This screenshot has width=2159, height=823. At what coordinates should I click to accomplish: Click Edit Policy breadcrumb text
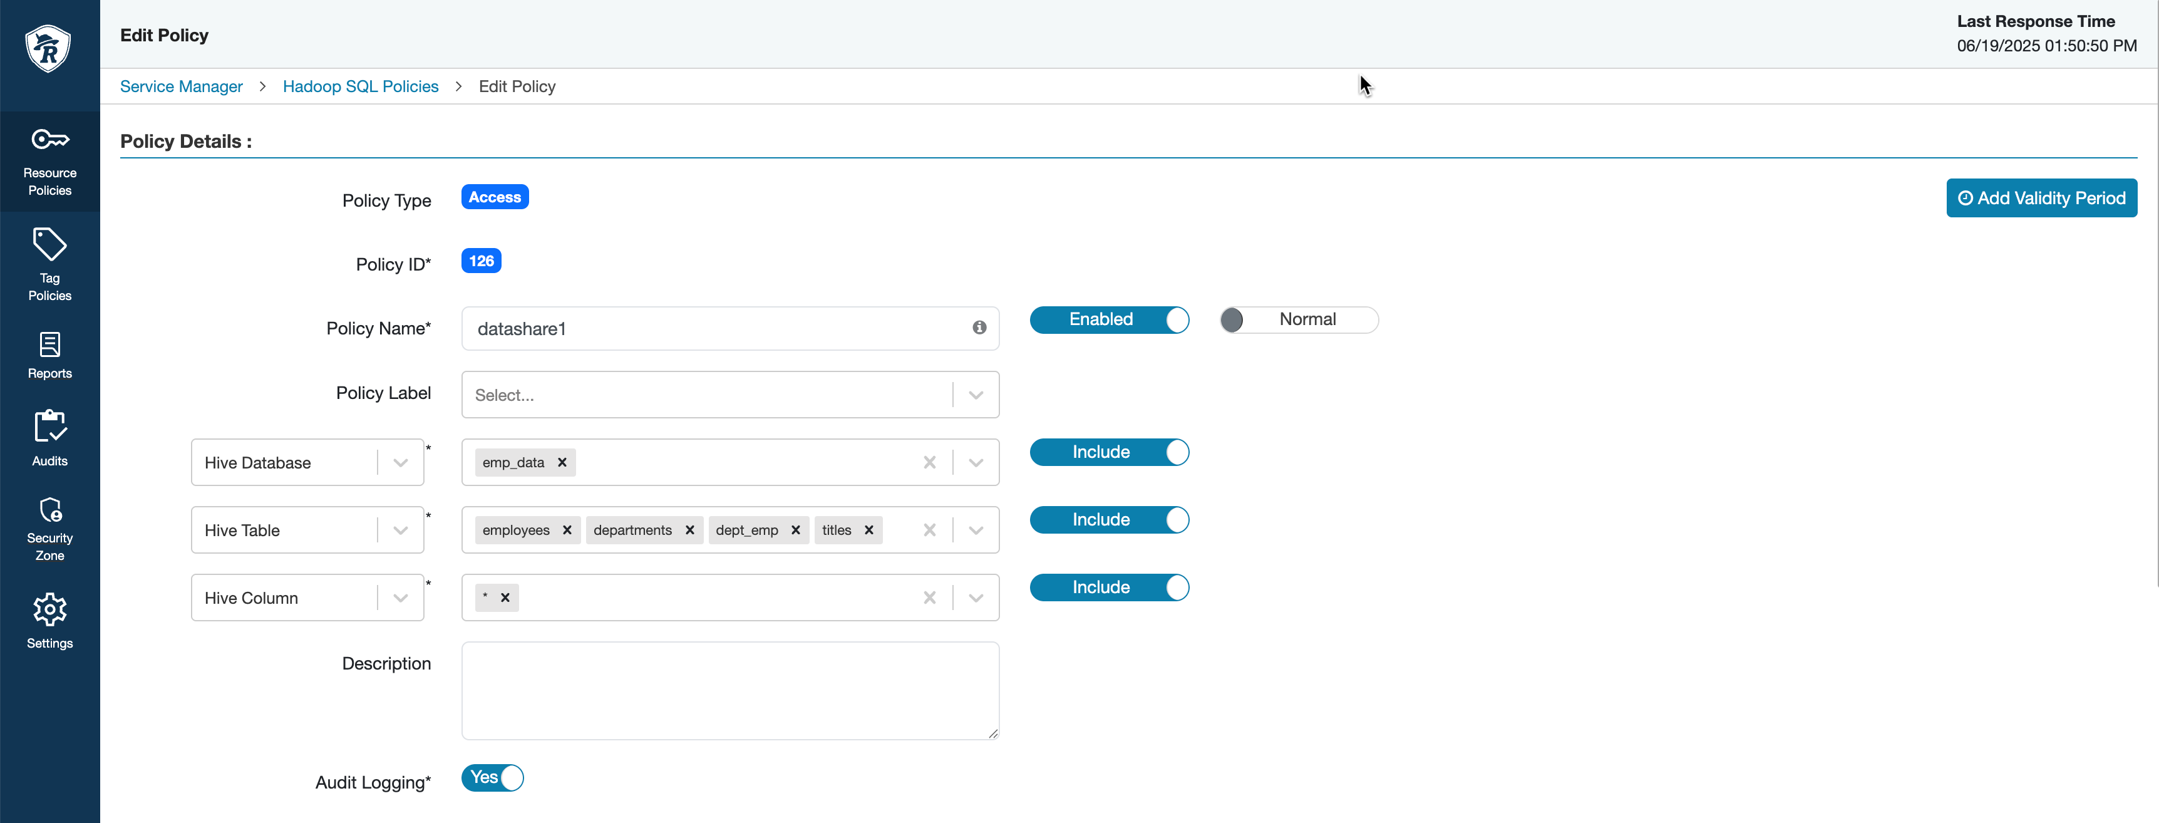pos(517,86)
